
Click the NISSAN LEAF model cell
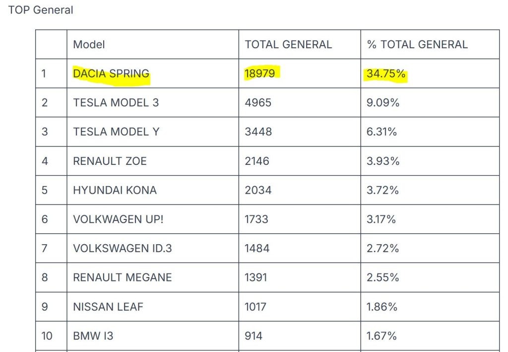coord(108,307)
